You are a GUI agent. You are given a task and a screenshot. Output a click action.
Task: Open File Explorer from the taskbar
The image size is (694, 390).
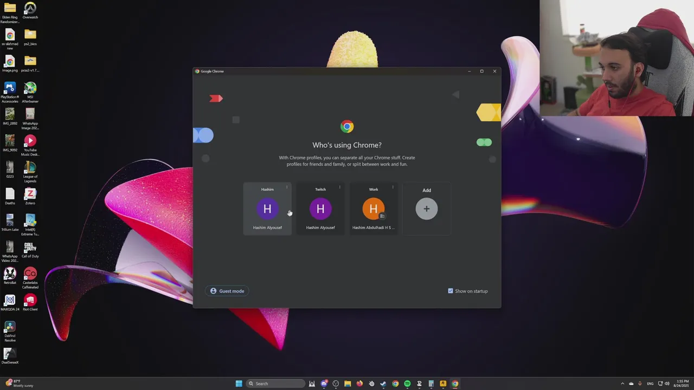click(x=348, y=383)
